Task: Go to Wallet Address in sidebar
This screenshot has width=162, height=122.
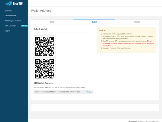Action: (x=10, y=16)
